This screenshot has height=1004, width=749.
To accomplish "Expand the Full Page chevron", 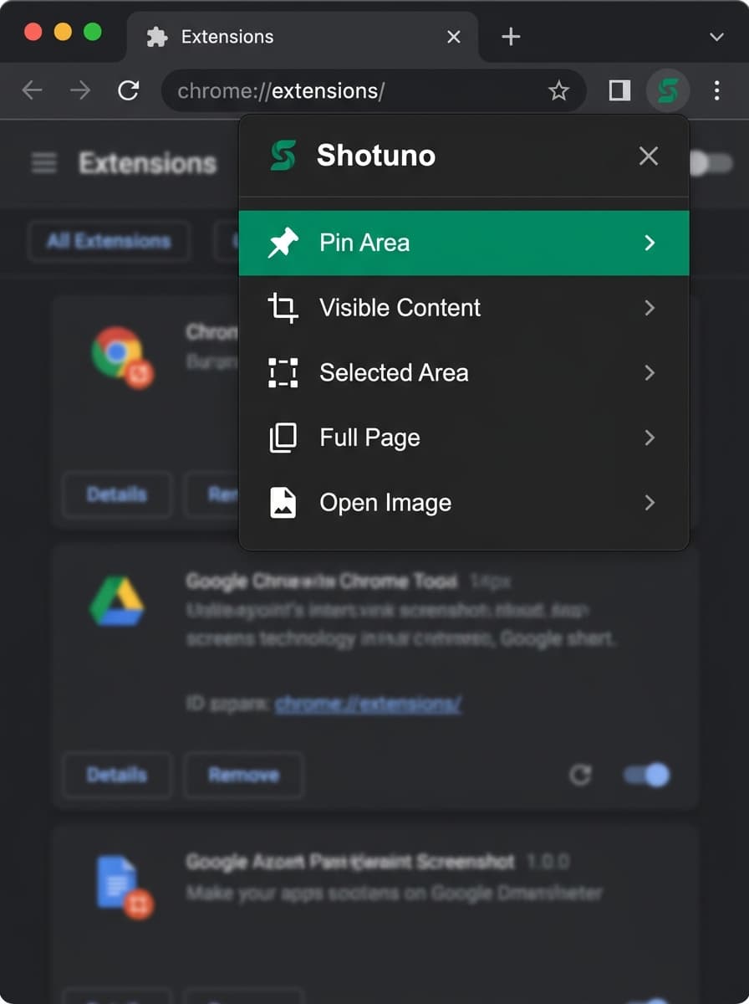I will click(650, 438).
